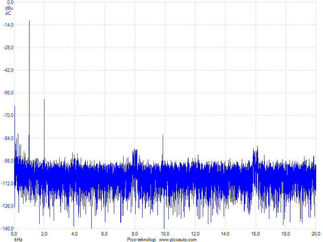Click the 2 kHz second harmonic peak
323x242 pixels.
pyautogui.click(x=44, y=129)
